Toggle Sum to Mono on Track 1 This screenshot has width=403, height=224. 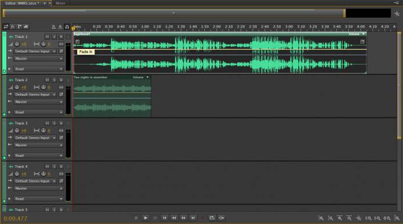[61, 44]
